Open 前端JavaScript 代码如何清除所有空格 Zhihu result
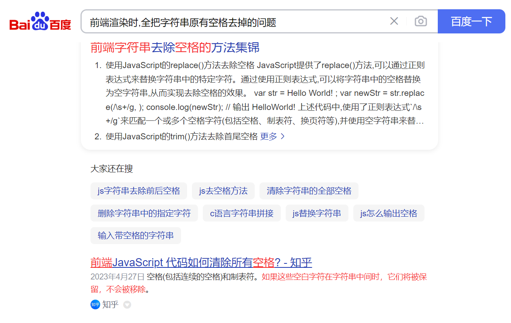The width and height of the screenshot is (511, 323). (x=201, y=263)
